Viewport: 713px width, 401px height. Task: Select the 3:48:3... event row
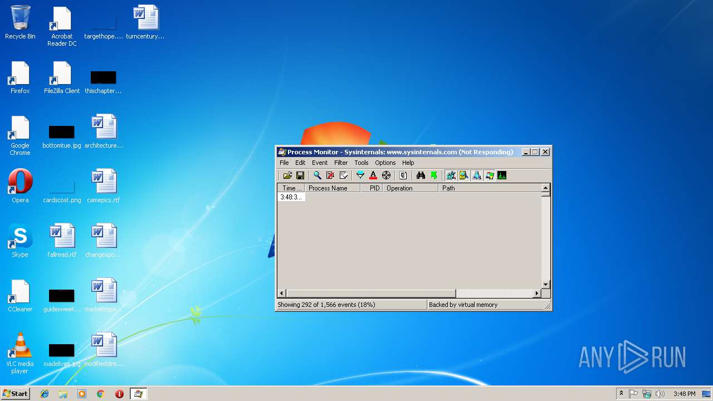(291, 197)
